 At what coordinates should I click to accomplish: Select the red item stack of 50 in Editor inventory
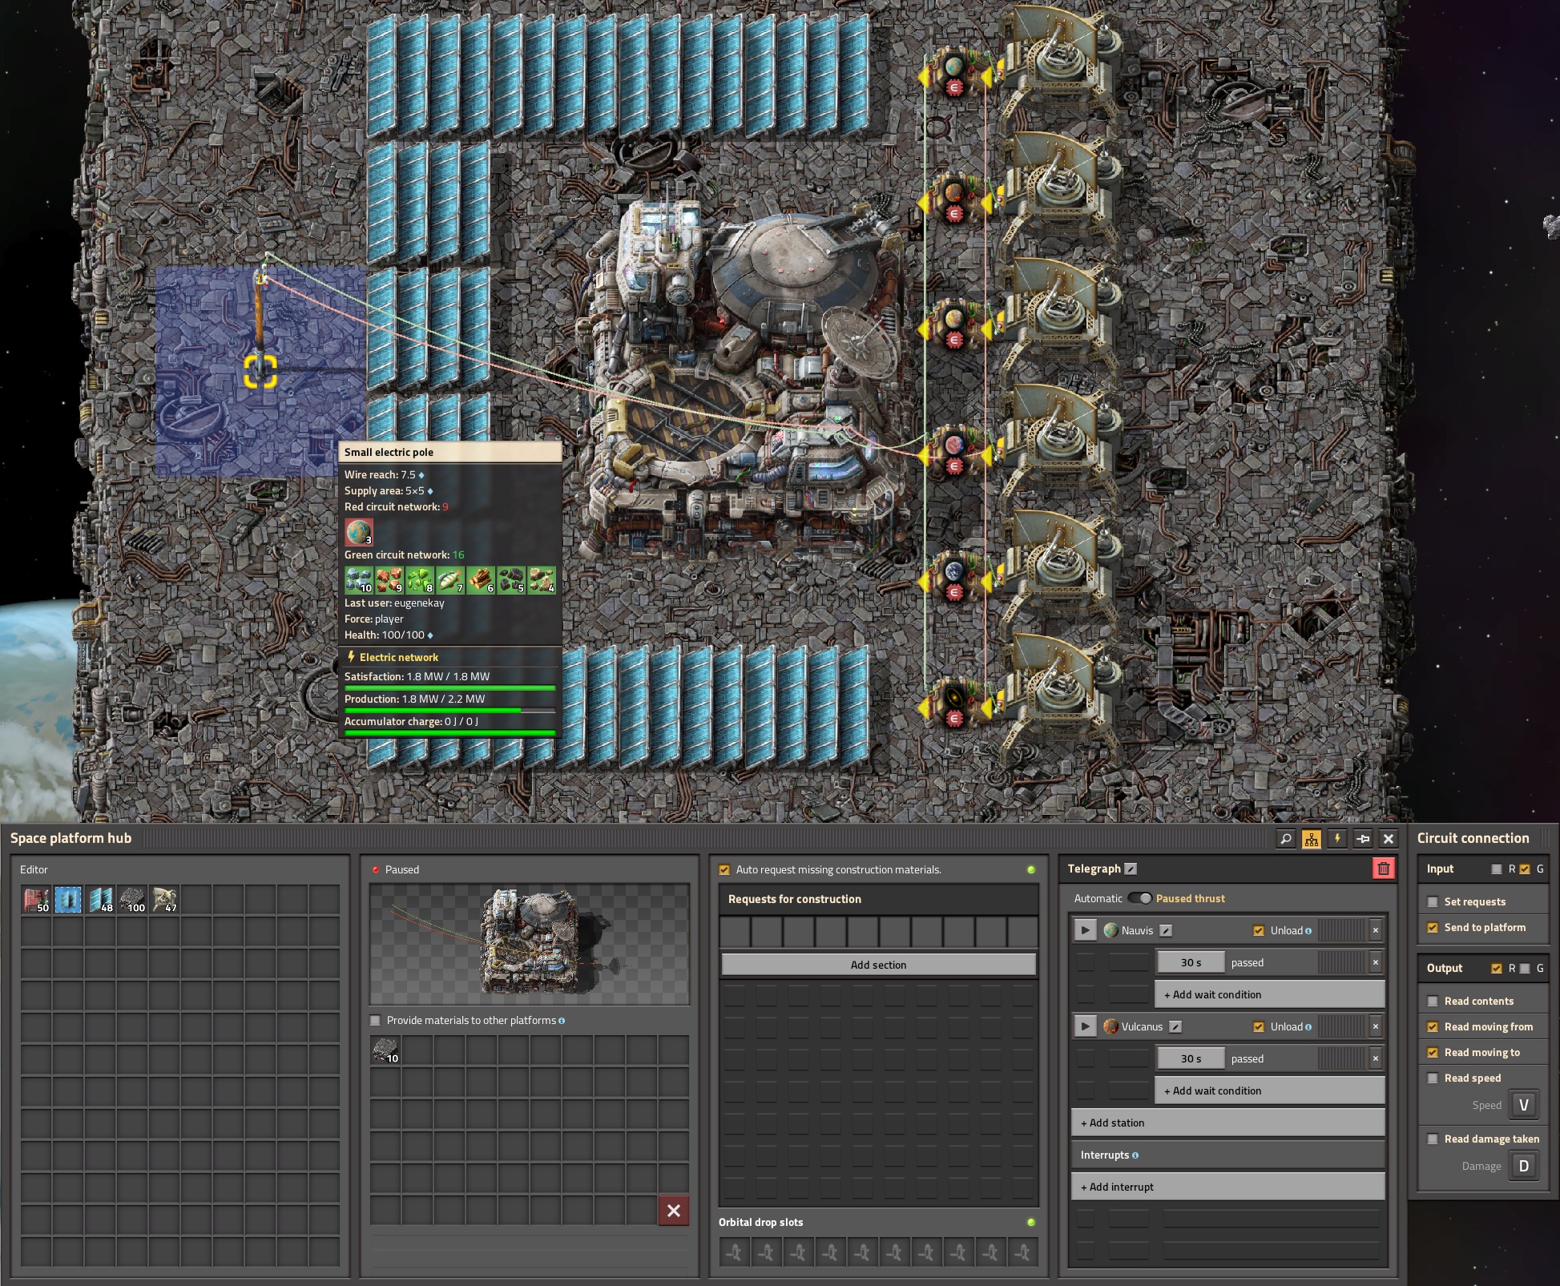(x=36, y=900)
